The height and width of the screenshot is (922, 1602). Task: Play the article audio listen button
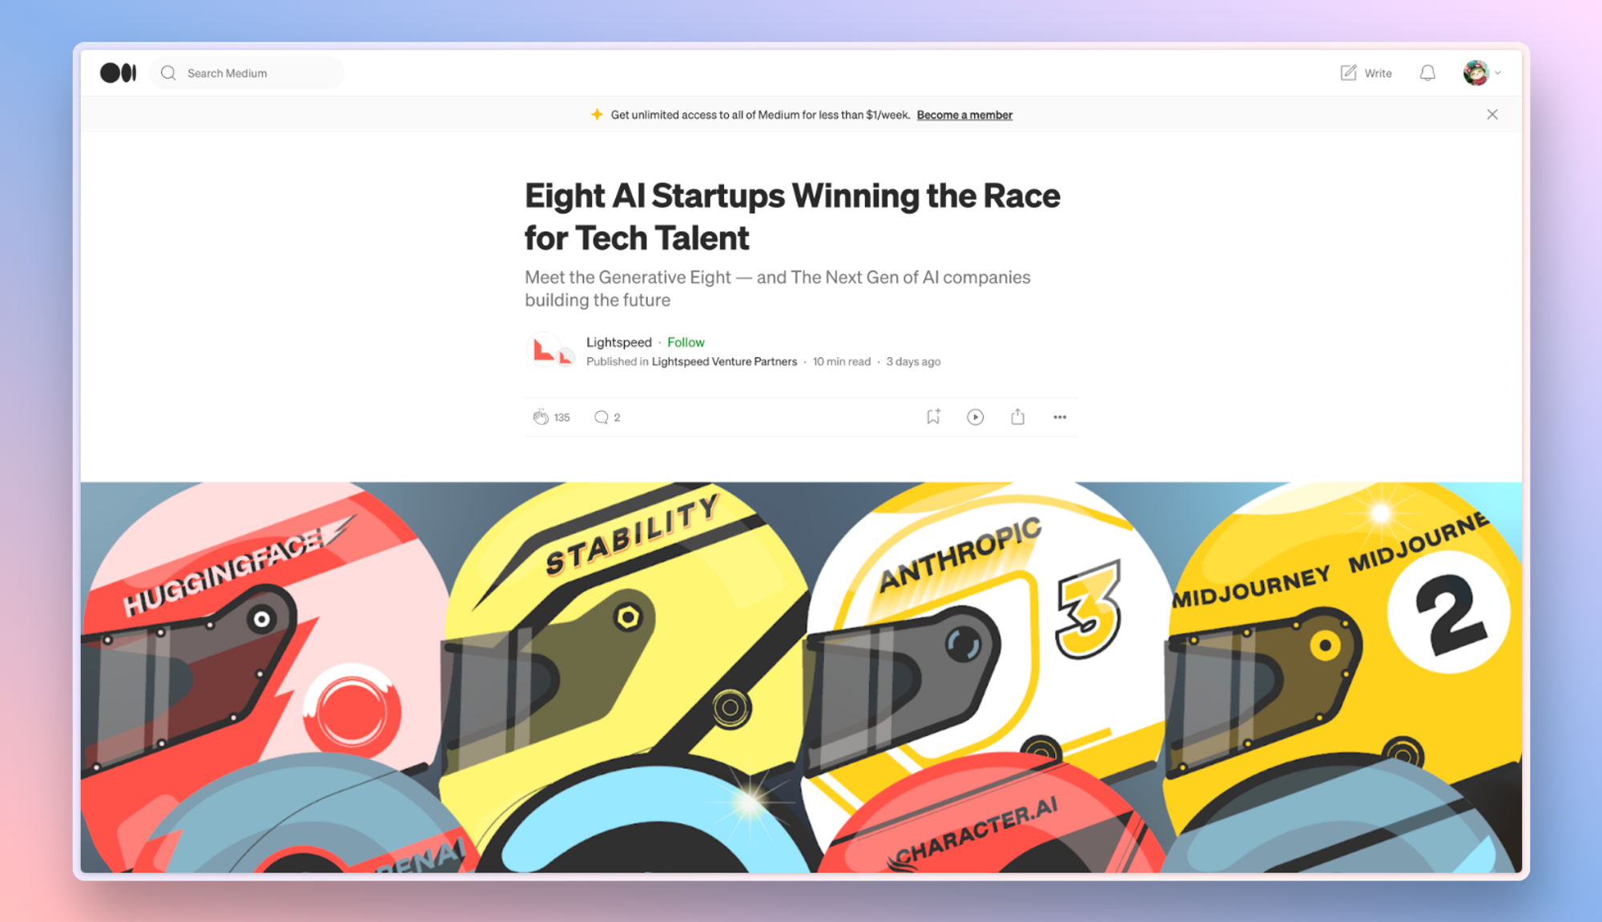pyautogui.click(x=975, y=417)
